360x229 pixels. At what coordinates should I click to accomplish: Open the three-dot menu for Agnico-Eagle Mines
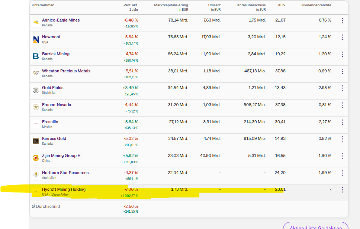[343, 21]
